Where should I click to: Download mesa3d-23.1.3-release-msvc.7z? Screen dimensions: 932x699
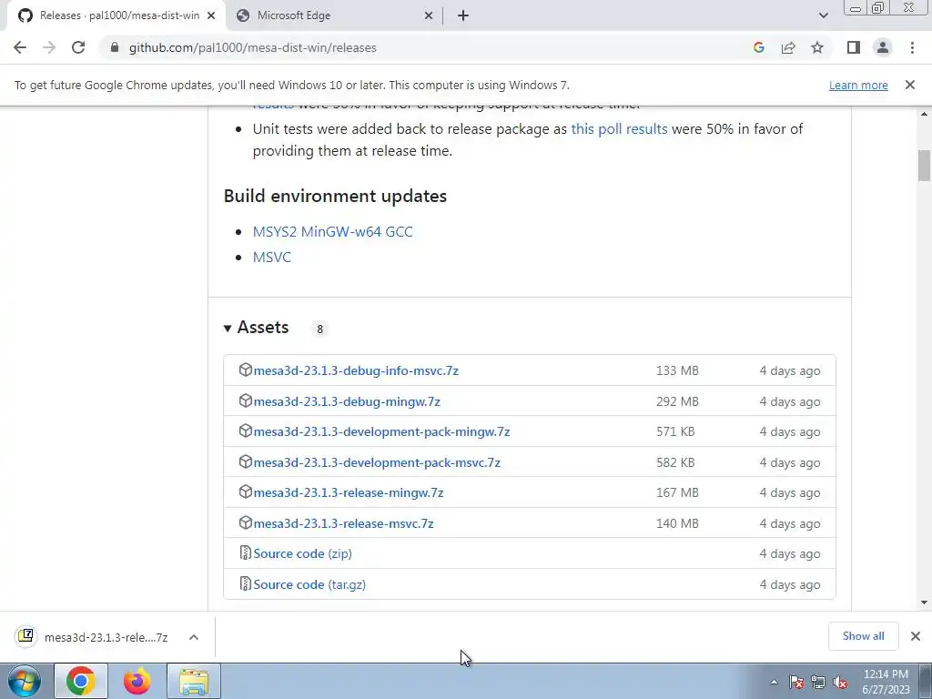[x=343, y=523]
